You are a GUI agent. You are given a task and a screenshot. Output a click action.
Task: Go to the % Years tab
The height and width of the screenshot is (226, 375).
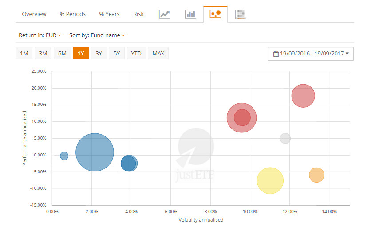click(109, 14)
